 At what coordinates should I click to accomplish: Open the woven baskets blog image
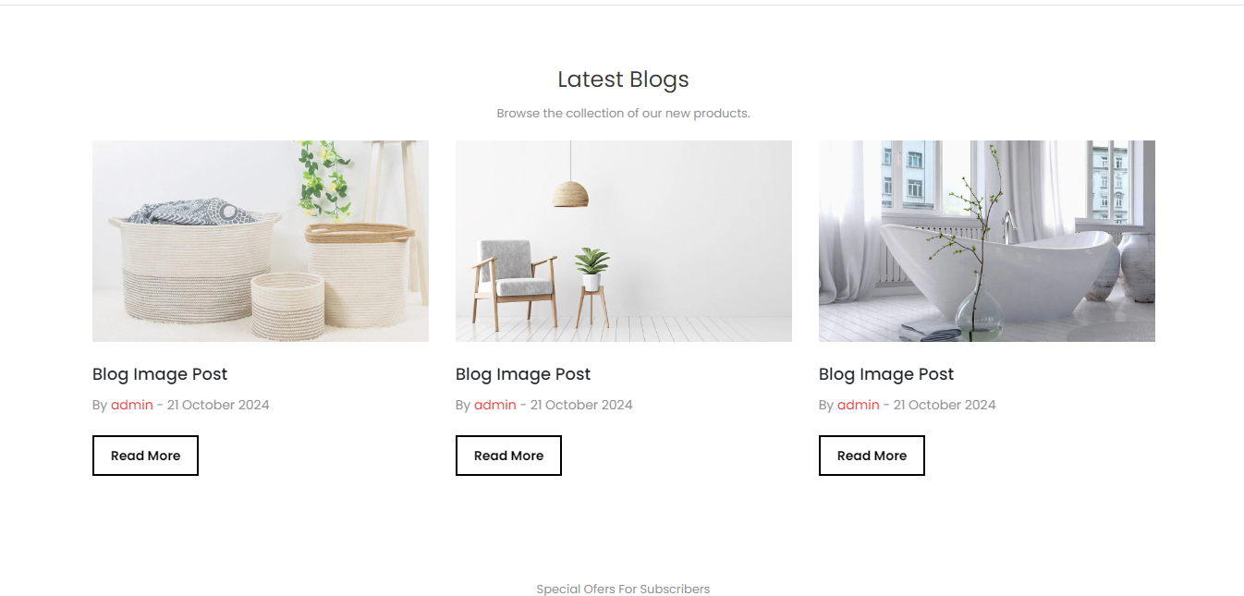pyautogui.click(x=261, y=241)
